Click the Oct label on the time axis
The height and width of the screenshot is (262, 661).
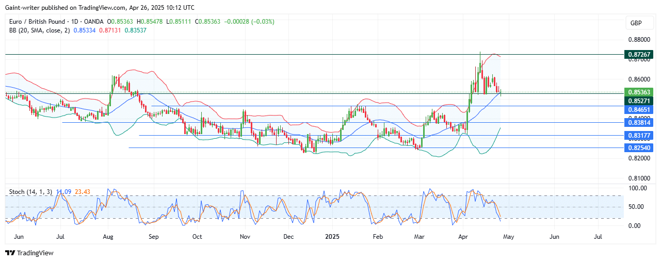[x=197, y=237]
